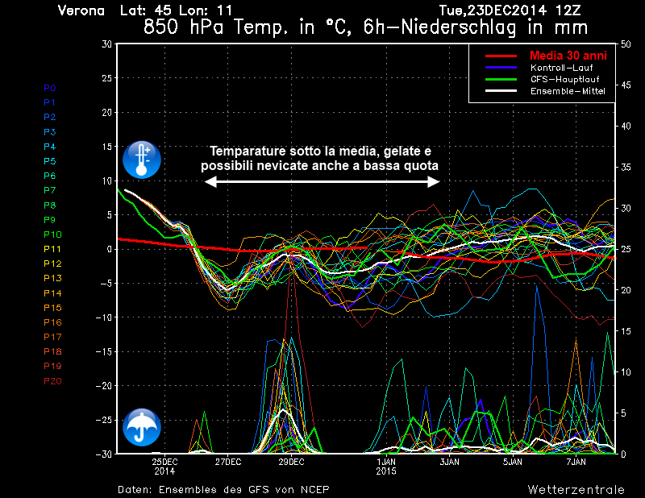Click the green GFS-Hauptlauf legend line

[x=501, y=79]
